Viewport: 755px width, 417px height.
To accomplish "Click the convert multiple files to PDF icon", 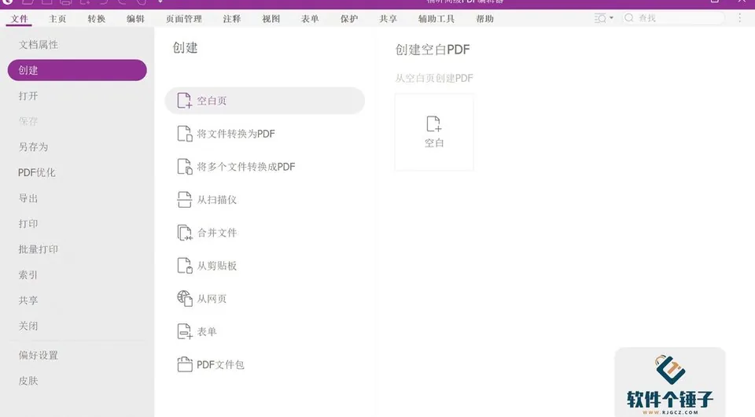I will 184,167.
